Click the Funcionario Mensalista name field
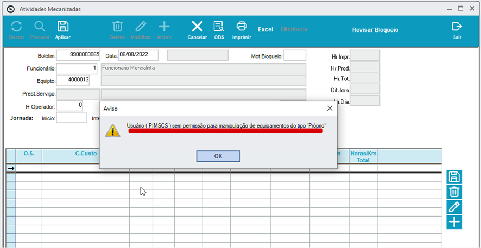 pos(204,69)
